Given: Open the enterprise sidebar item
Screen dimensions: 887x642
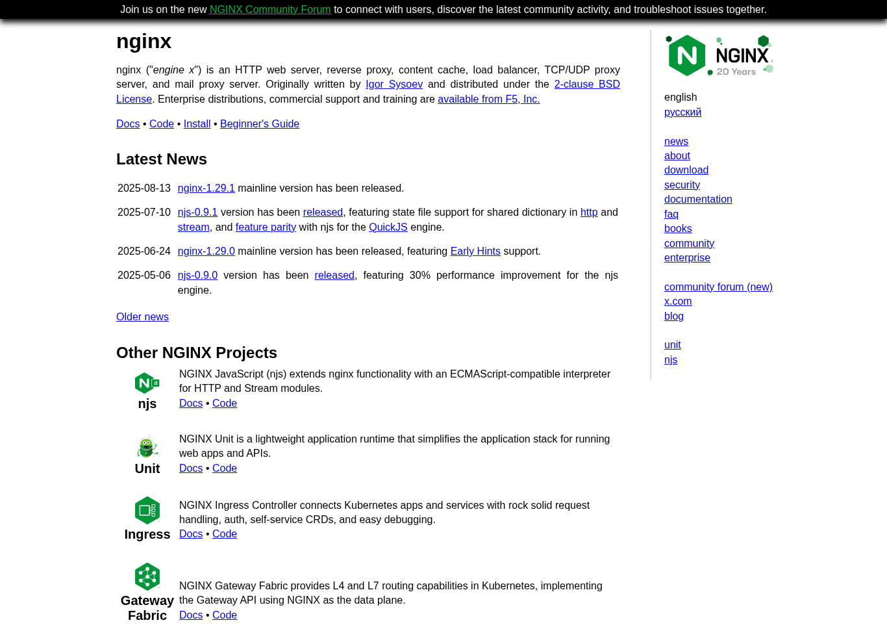Looking at the screenshot, I should click(x=687, y=258).
